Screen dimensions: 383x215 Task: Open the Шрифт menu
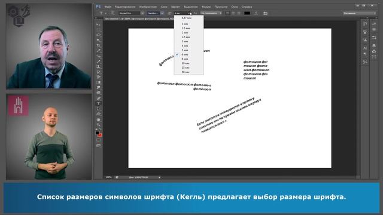coord(175,7)
